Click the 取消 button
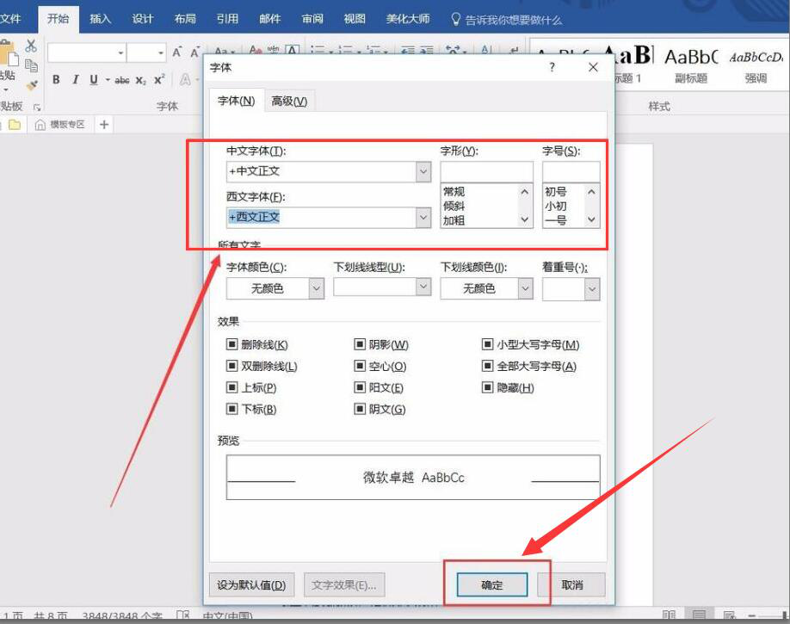This screenshot has height=624, width=790. coord(571,584)
